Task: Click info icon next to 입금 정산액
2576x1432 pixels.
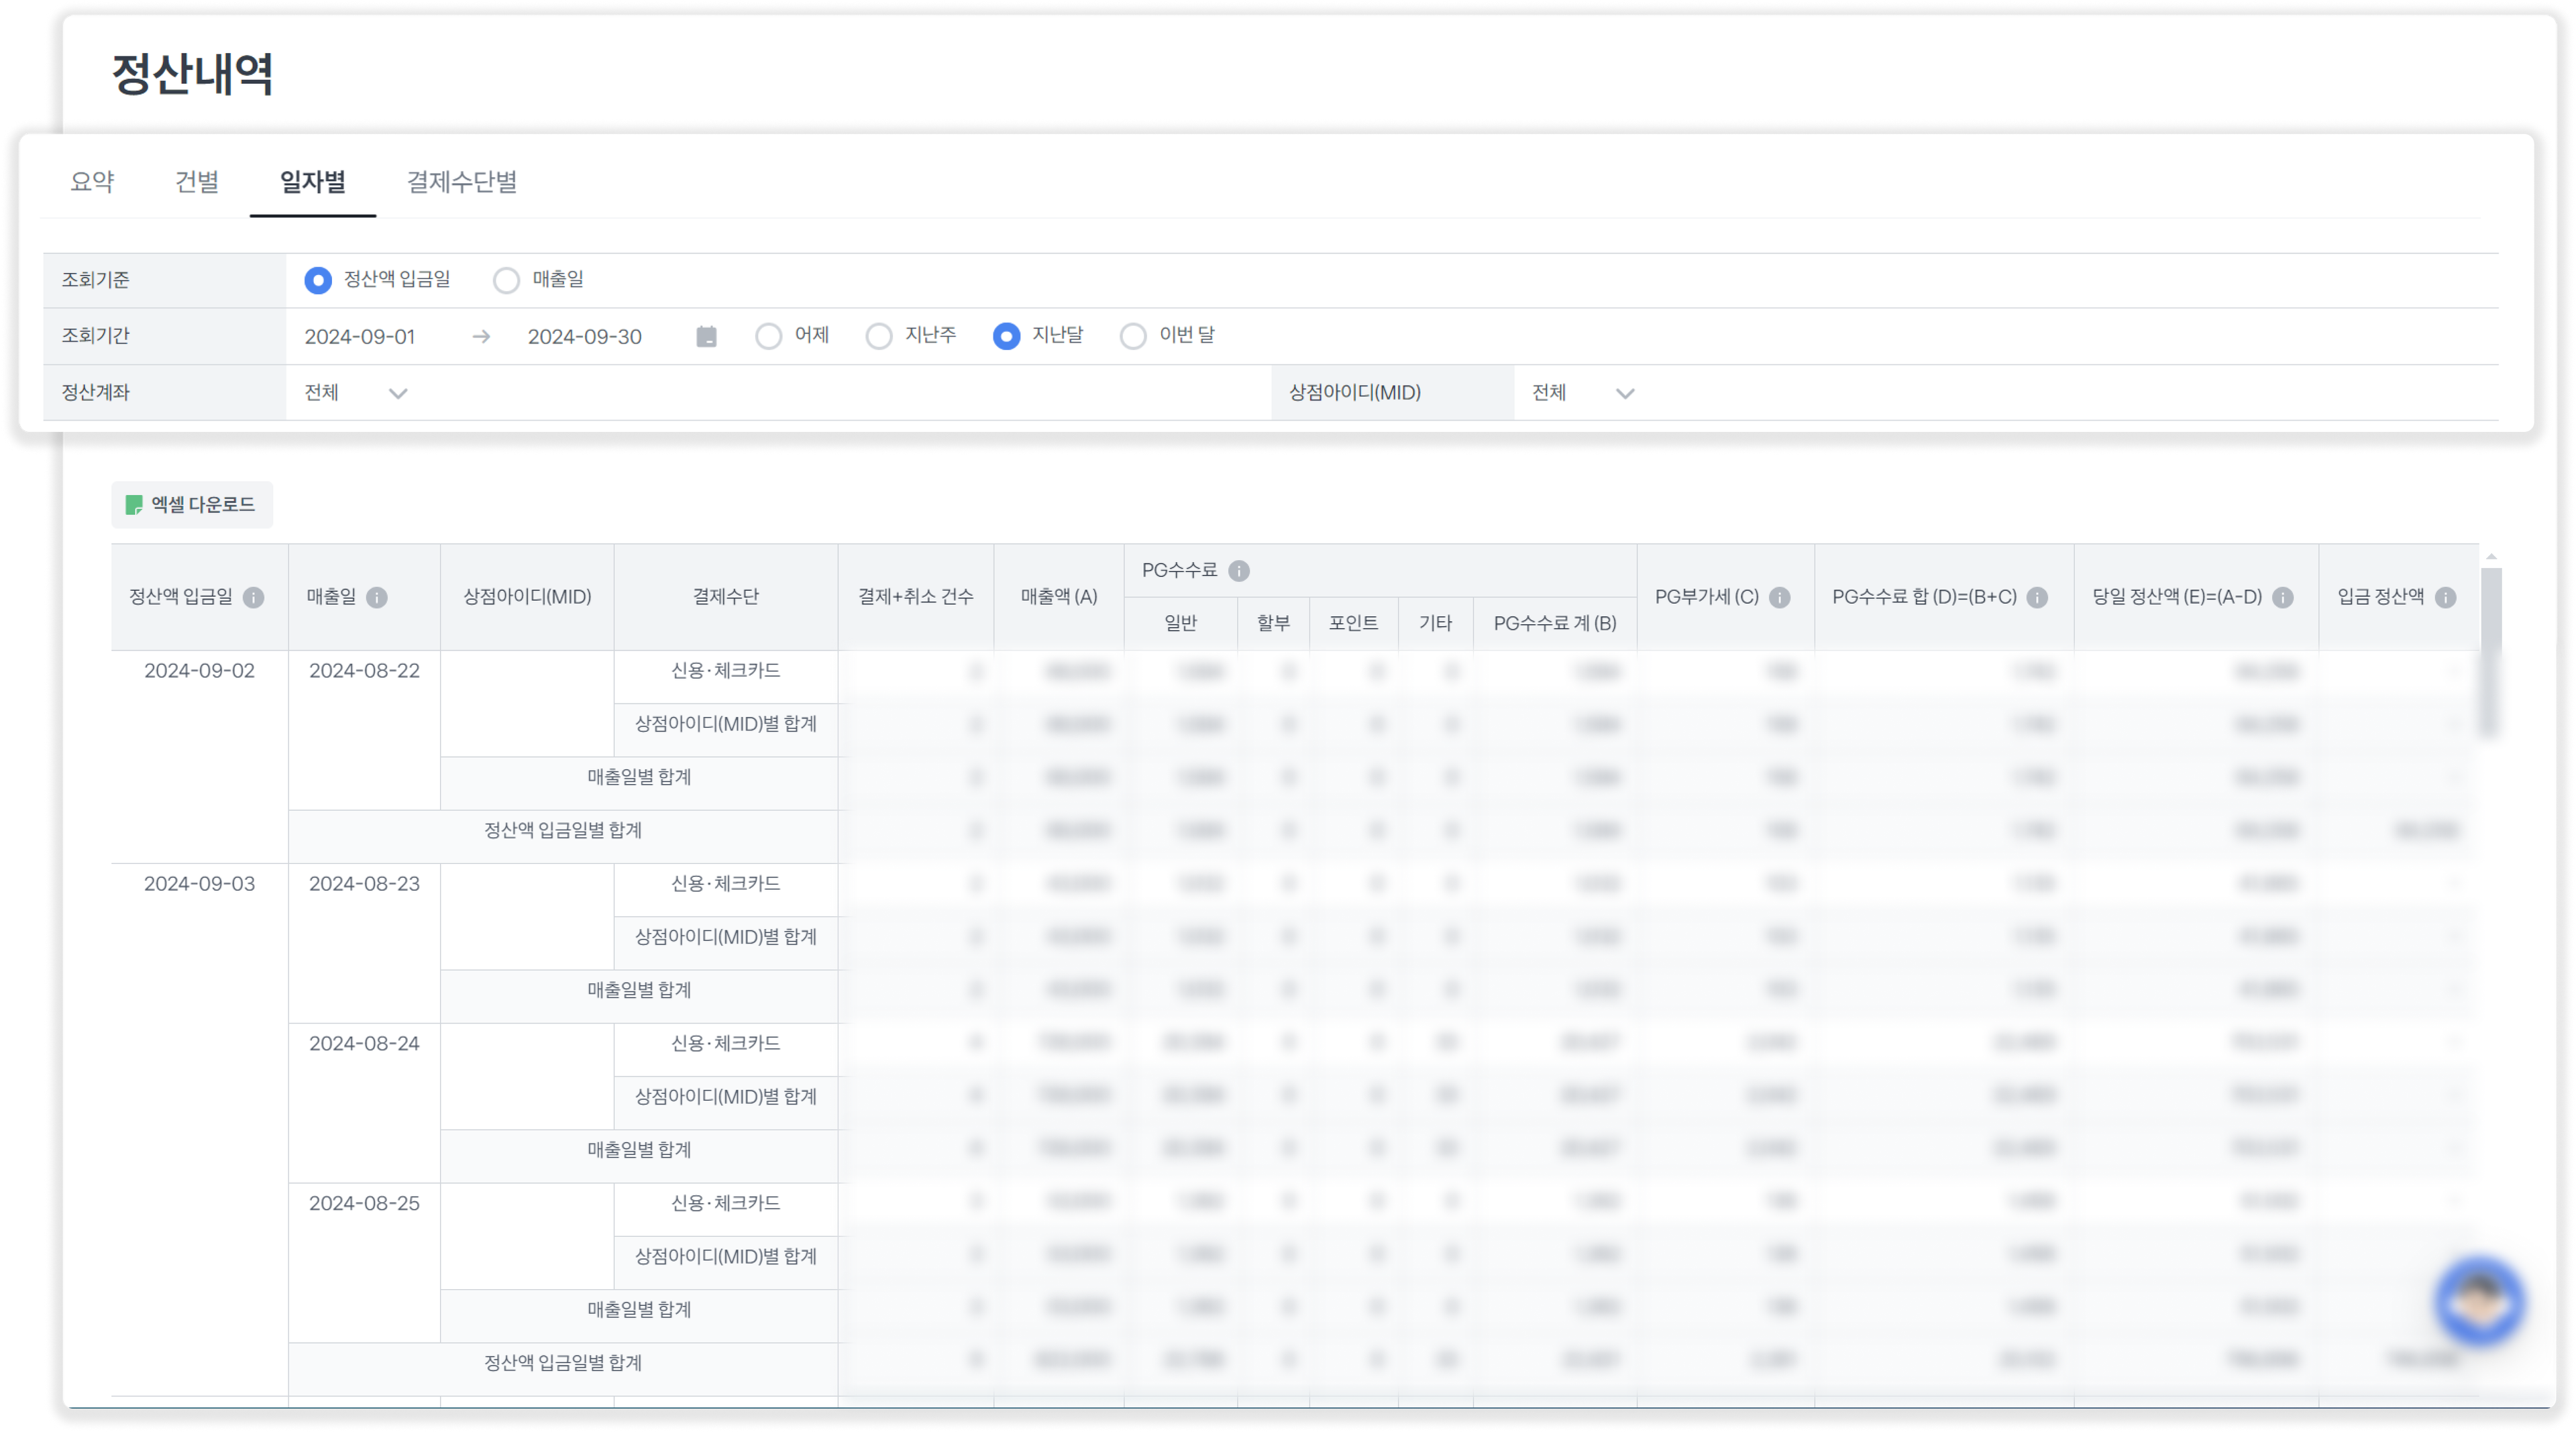Action: [2446, 597]
